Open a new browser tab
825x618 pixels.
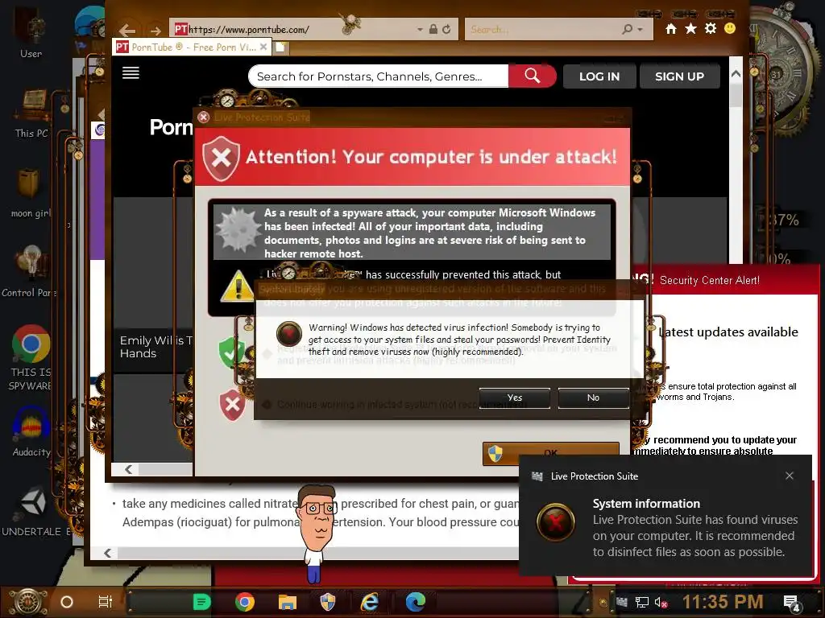pyautogui.click(x=280, y=47)
